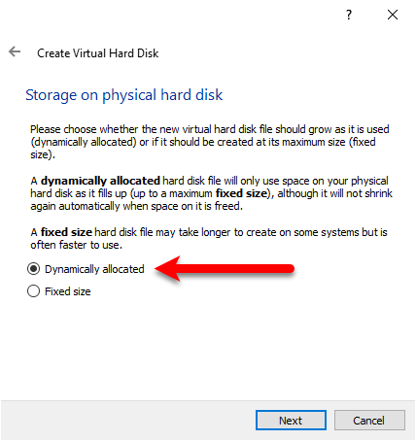Select the Dynamically allocated radio button
Screen dimensions: 416x441
point(33,269)
